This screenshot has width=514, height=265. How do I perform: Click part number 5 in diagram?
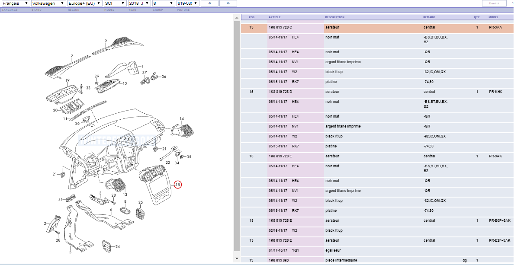pos(70,252)
